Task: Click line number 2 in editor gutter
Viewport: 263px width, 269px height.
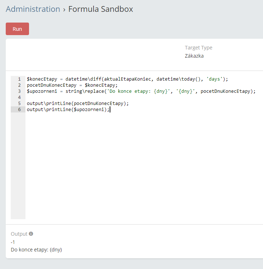Action: pyautogui.click(x=19, y=85)
